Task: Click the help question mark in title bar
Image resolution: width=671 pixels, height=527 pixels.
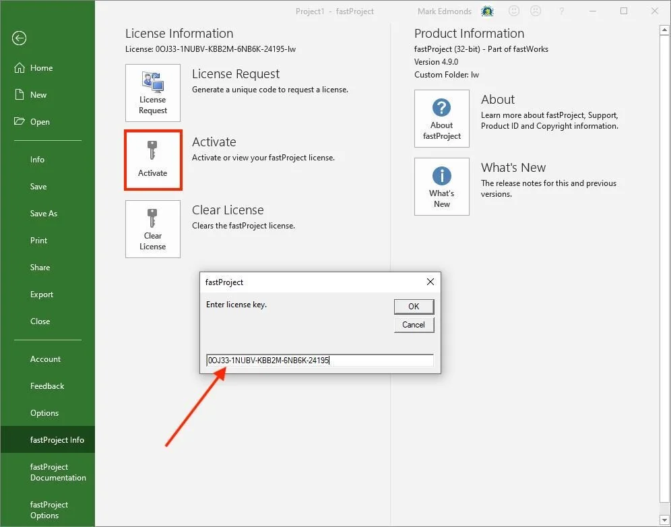Action: click(x=561, y=11)
